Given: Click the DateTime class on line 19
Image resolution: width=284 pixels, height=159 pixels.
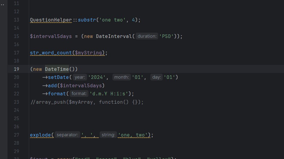Looking at the screenshot, I should click(x=57, y=69).
